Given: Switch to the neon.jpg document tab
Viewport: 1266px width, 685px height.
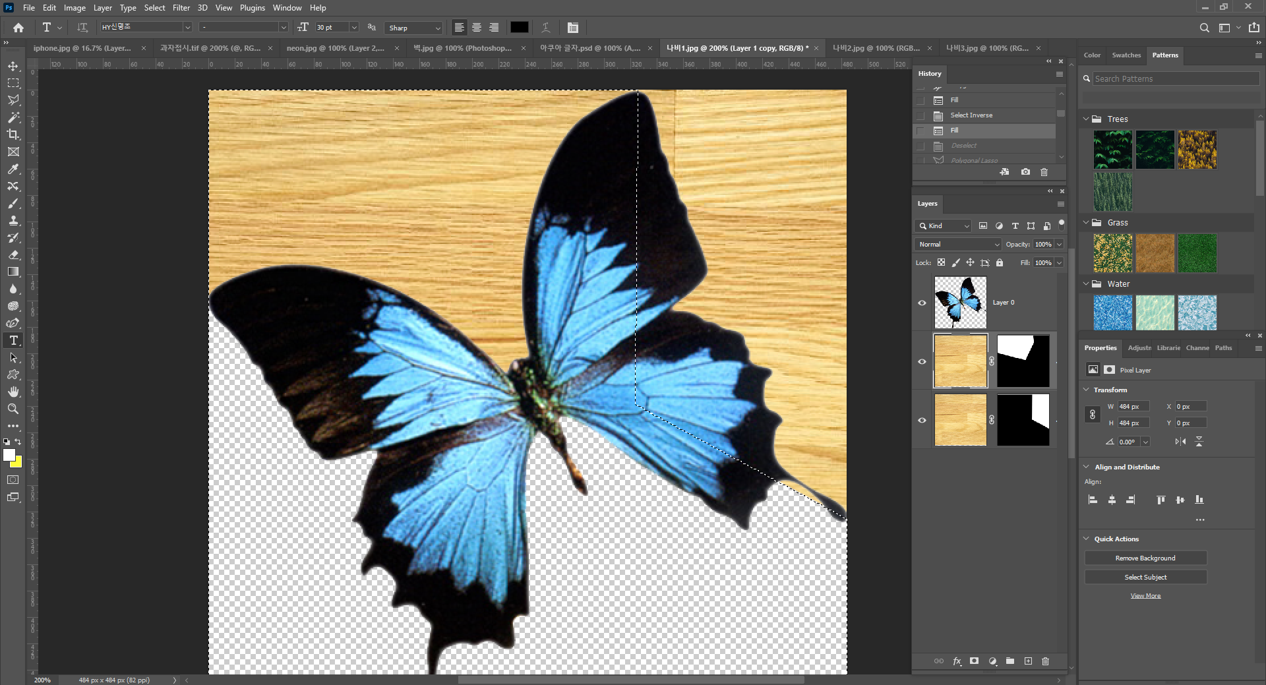Looking at the screenshot, I should pyautogui.click(x=335, y=48).
